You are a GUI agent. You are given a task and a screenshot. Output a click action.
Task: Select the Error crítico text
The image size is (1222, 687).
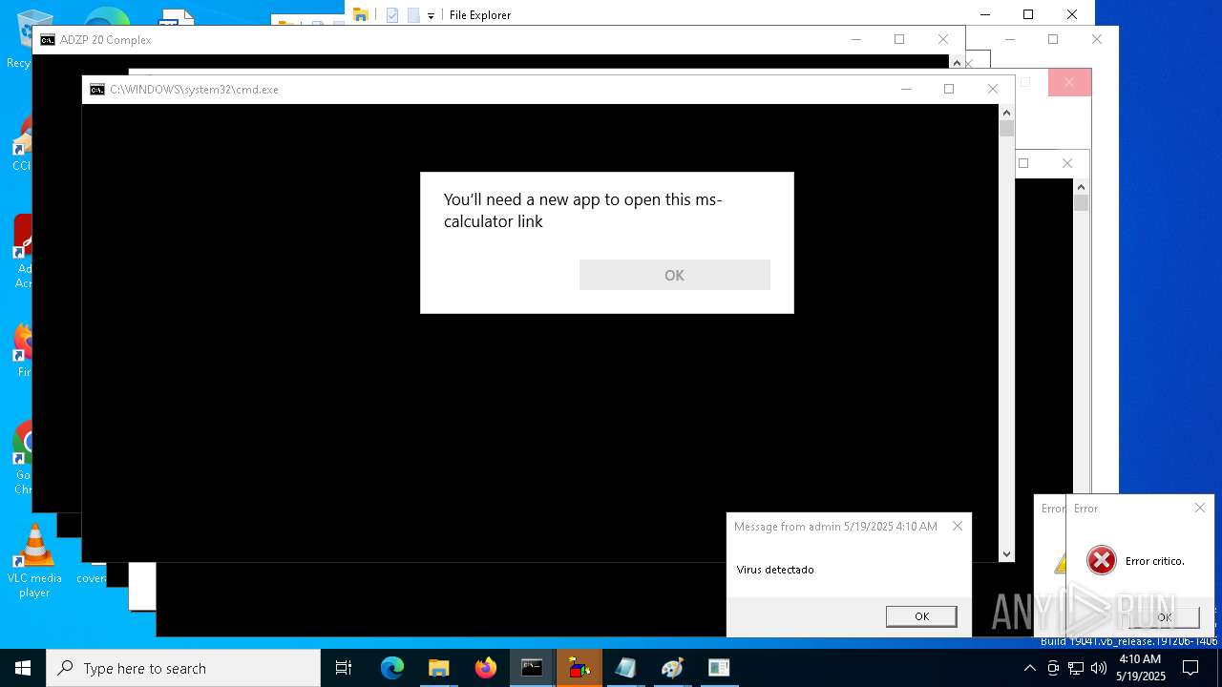(1154, 561)
